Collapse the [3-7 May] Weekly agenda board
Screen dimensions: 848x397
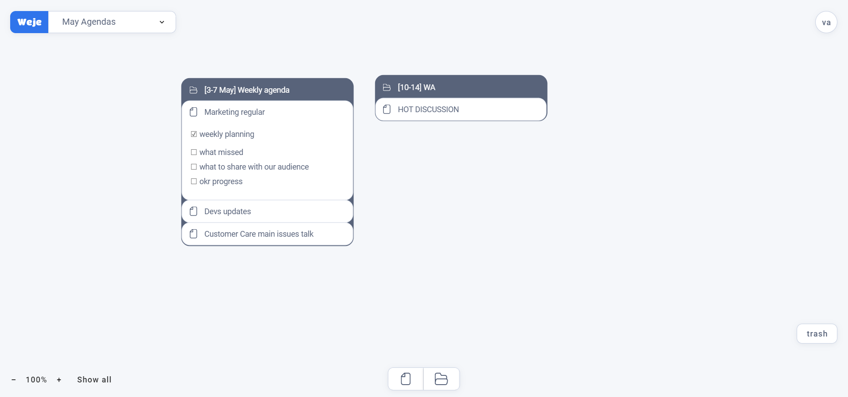[x=246, y=90]
